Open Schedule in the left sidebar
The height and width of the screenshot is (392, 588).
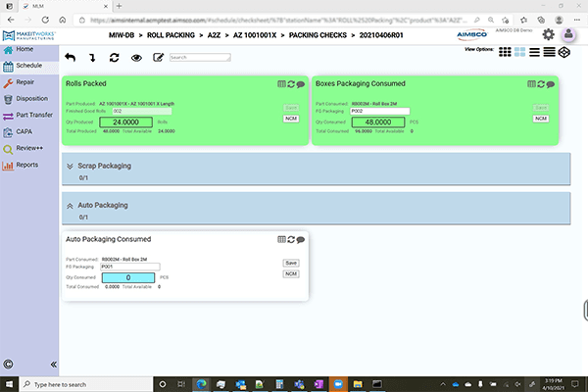pyautogui.click(x=27, y=66)
